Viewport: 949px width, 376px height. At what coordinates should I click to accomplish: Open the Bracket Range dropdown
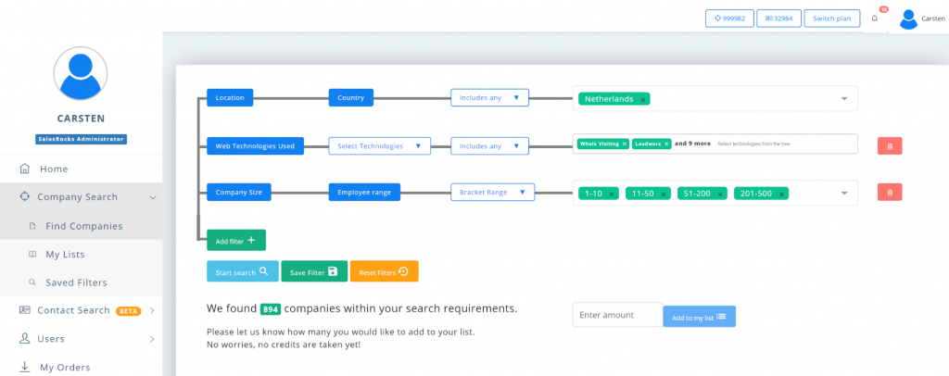tap(493, 193)
